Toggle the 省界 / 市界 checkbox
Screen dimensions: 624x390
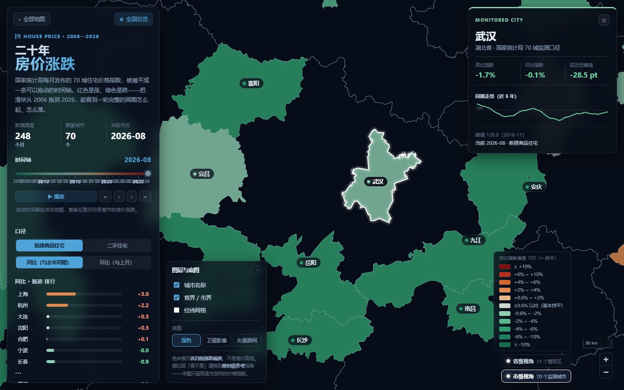coord(176,297)
